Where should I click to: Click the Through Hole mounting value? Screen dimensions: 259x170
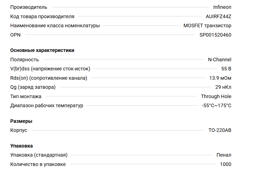click(216, 96)
